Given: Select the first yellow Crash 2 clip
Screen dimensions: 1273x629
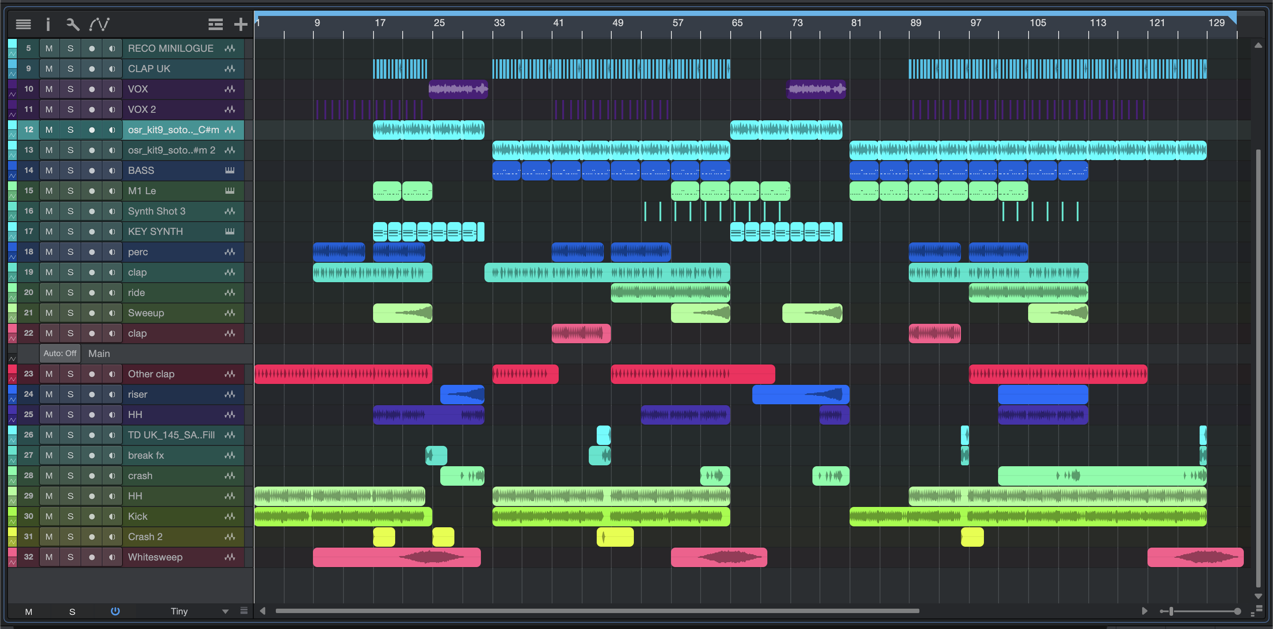Looking at the screenshot, I should (x=384, y=537).
